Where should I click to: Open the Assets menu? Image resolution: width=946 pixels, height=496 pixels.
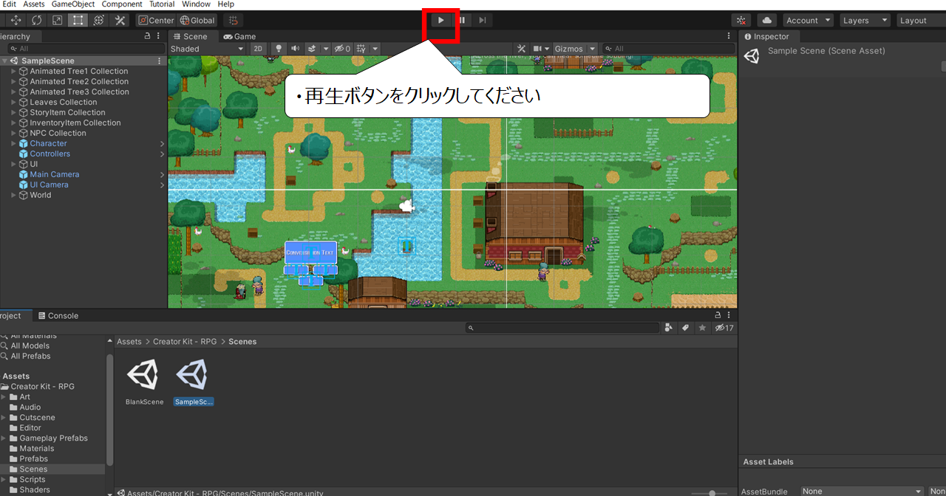pos(34,4)
